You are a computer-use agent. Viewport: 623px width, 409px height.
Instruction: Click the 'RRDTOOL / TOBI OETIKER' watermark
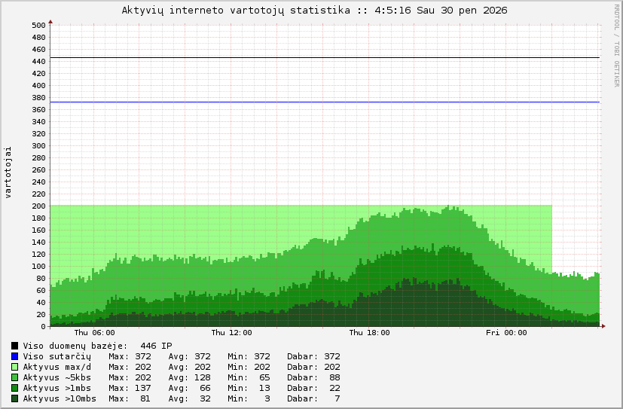tap(615, 45)
